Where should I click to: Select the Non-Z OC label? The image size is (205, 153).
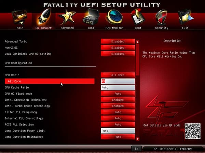coord(11,48)
